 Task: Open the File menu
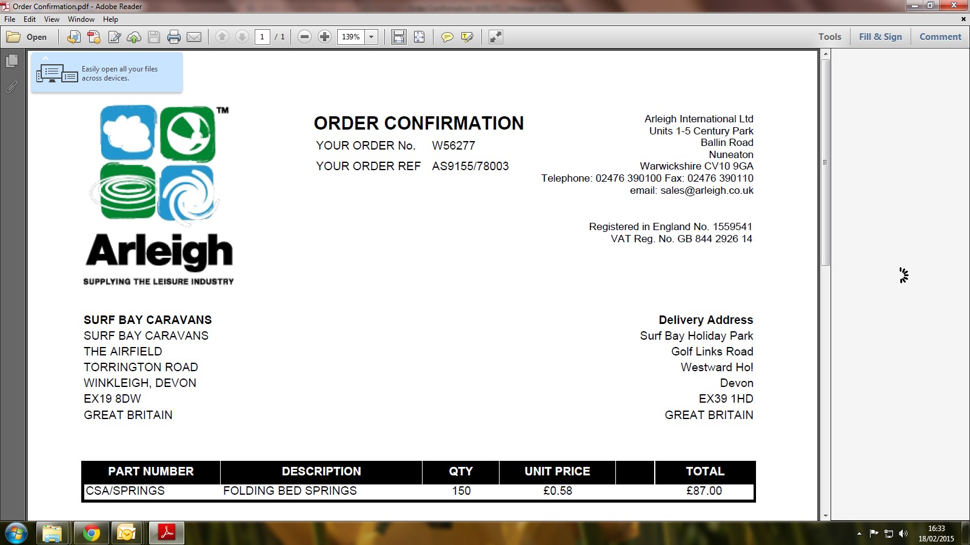point(10,19)
